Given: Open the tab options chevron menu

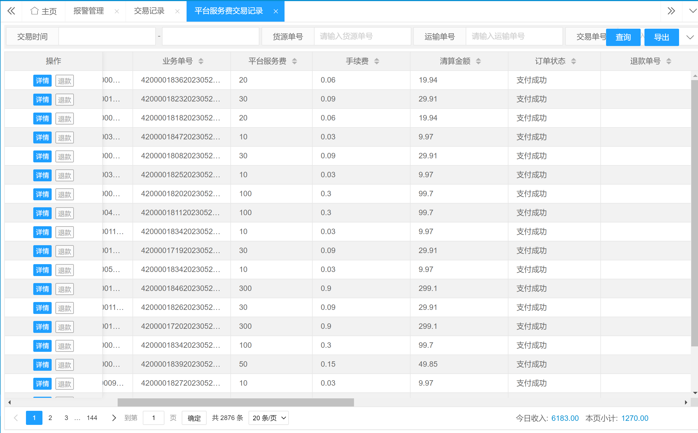Looking at the screenshot, I should pos(693,11).
